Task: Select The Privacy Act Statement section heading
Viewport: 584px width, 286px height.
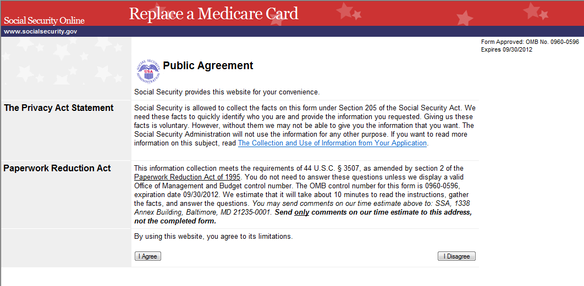Action: click(59, 108)
